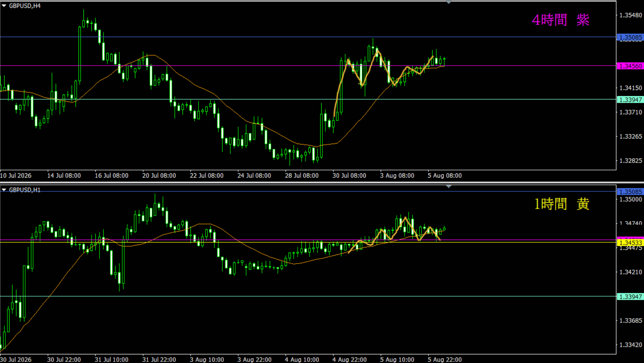Click the '22 Jul 08:00' time axis label

[206, 175]
